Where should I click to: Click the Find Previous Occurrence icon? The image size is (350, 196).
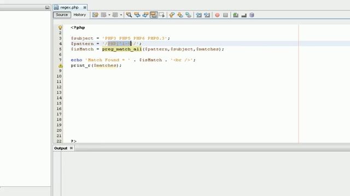coord(137,15)
